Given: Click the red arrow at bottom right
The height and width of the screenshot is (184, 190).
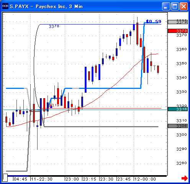Looking at the screenshot, I should click(x=185, y=178).
